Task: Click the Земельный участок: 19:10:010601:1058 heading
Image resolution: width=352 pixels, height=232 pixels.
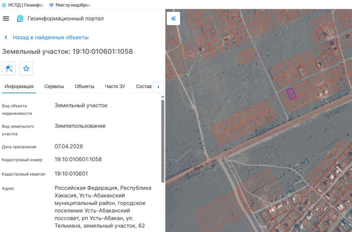Action: [x=67, y=52]
